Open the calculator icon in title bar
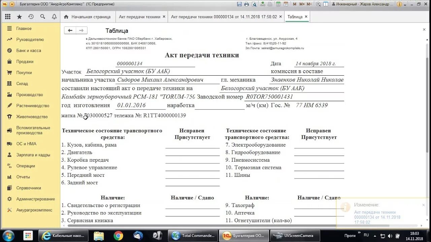431x242 pixels. click(x=278, y=4)
